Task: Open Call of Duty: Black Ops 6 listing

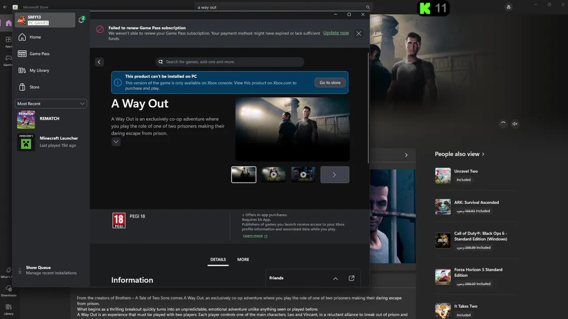Action: 475,240
